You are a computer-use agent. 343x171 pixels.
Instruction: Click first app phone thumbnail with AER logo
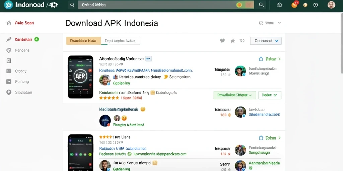click(x=80, y=77)
